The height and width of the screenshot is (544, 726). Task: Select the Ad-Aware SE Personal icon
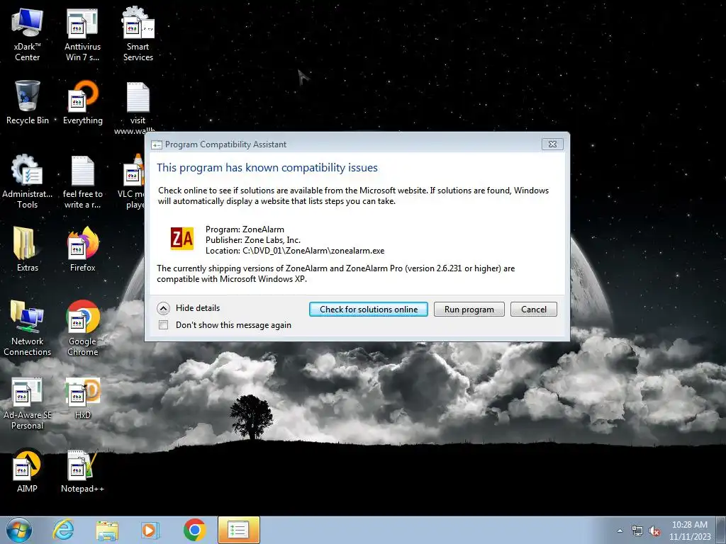click(28, 403)
